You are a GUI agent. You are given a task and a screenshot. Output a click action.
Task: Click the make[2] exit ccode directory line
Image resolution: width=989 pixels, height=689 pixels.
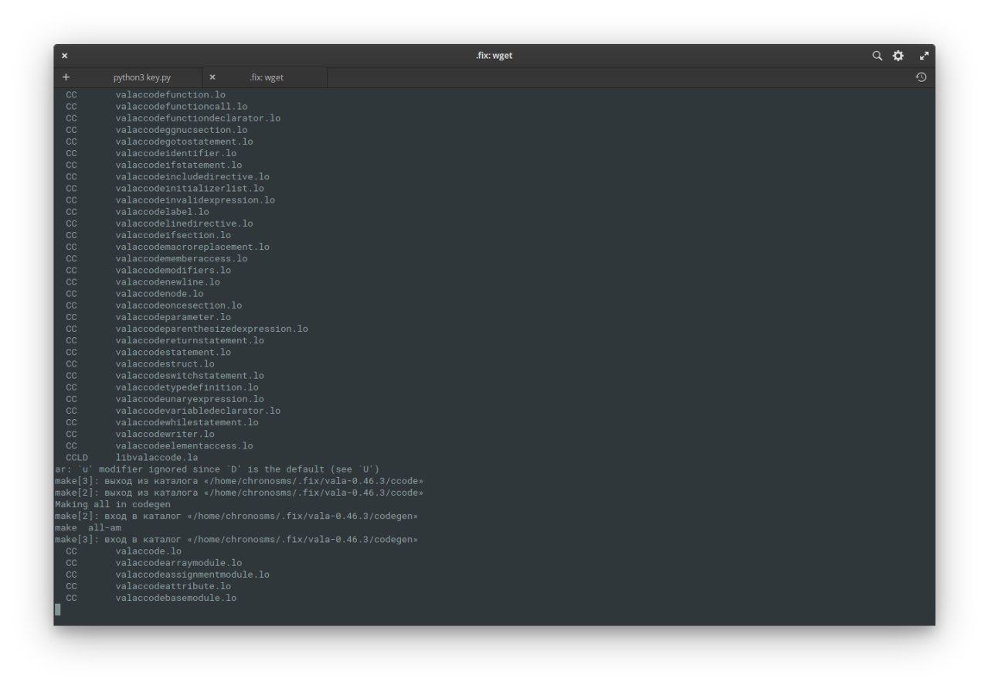tap(239, 493)
